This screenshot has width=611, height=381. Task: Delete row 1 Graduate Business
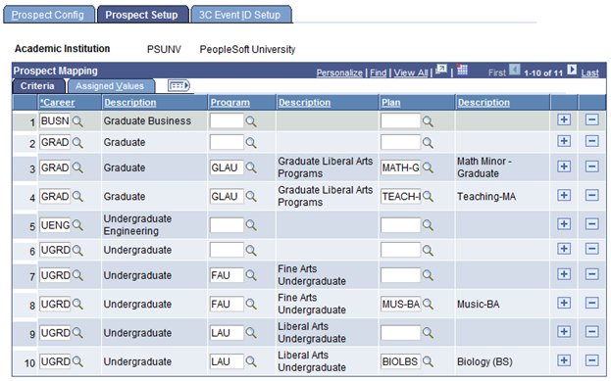[x=592, y=119]
